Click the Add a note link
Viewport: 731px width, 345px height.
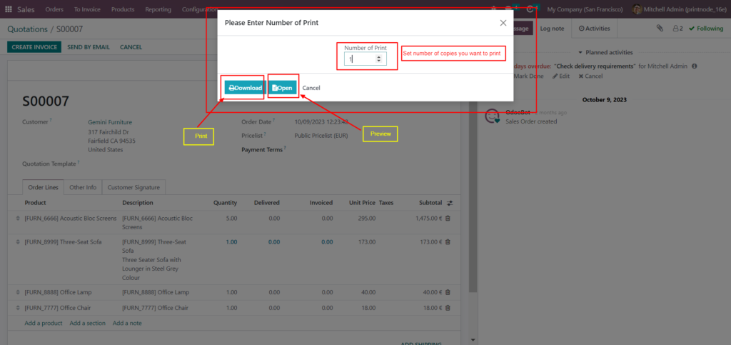tap(127, 323)
